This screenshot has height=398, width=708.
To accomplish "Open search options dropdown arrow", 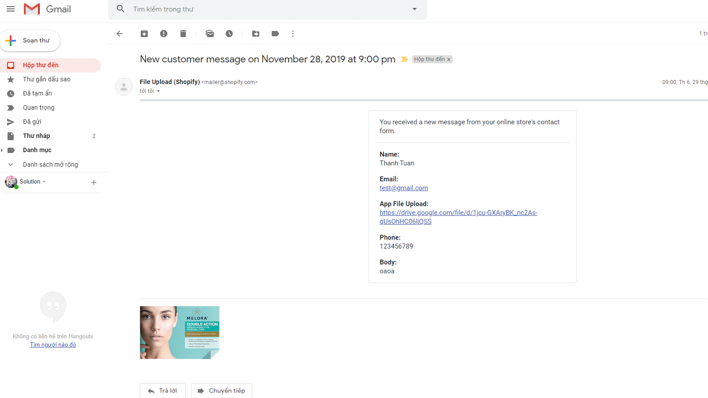I will click(415, 9).
